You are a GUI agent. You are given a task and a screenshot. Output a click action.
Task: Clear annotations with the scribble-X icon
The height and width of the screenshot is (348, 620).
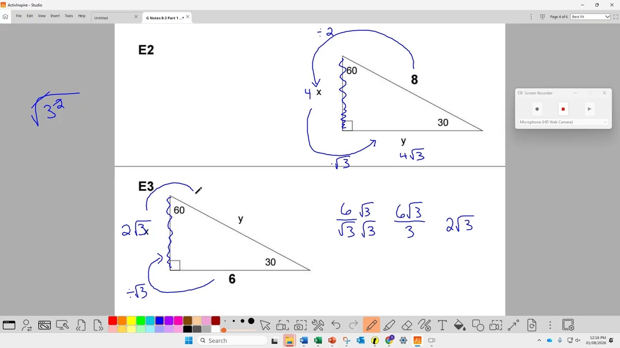[x=425, y=325]
